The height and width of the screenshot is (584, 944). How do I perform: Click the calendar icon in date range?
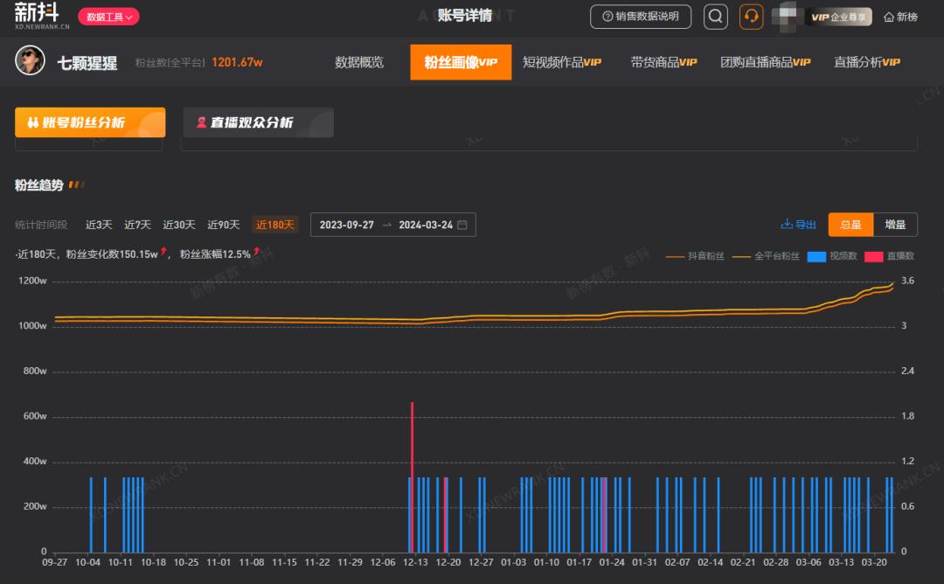[x=462, y=225]
